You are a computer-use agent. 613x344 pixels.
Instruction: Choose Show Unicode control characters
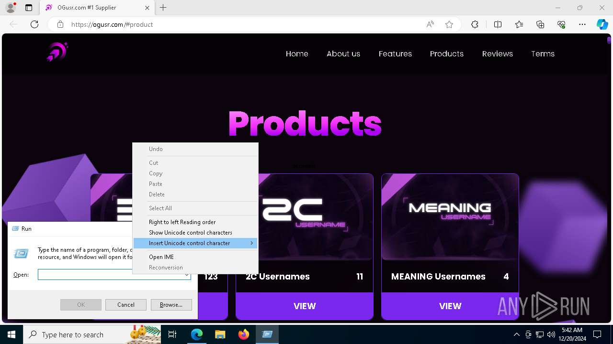coord(195,233)
